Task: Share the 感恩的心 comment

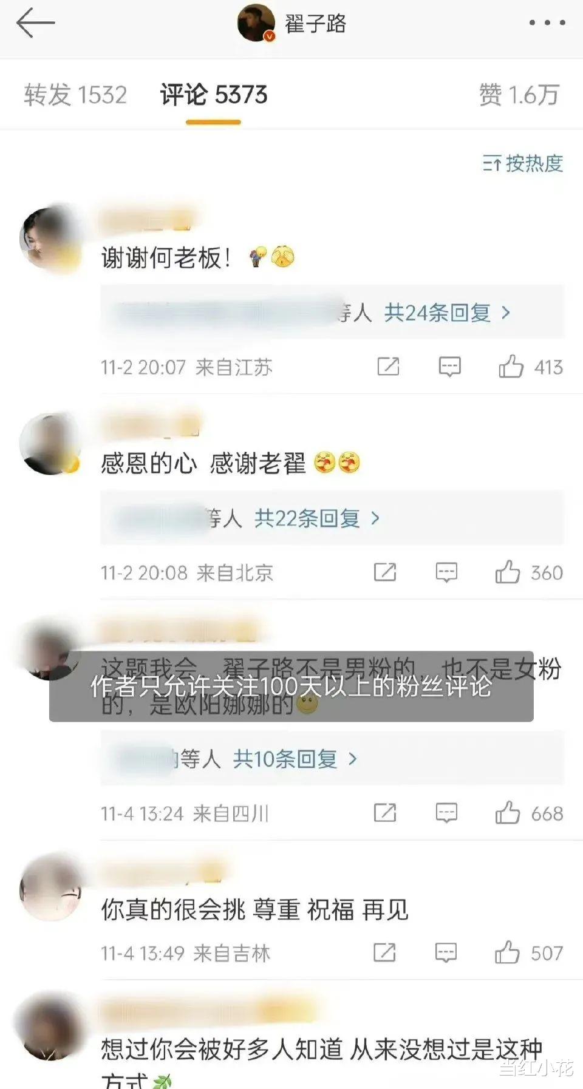Action: pyautogui.click(x=385, y=572)
